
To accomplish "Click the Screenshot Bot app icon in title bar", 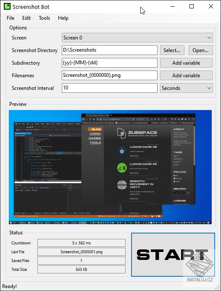I will click(7, 6).
